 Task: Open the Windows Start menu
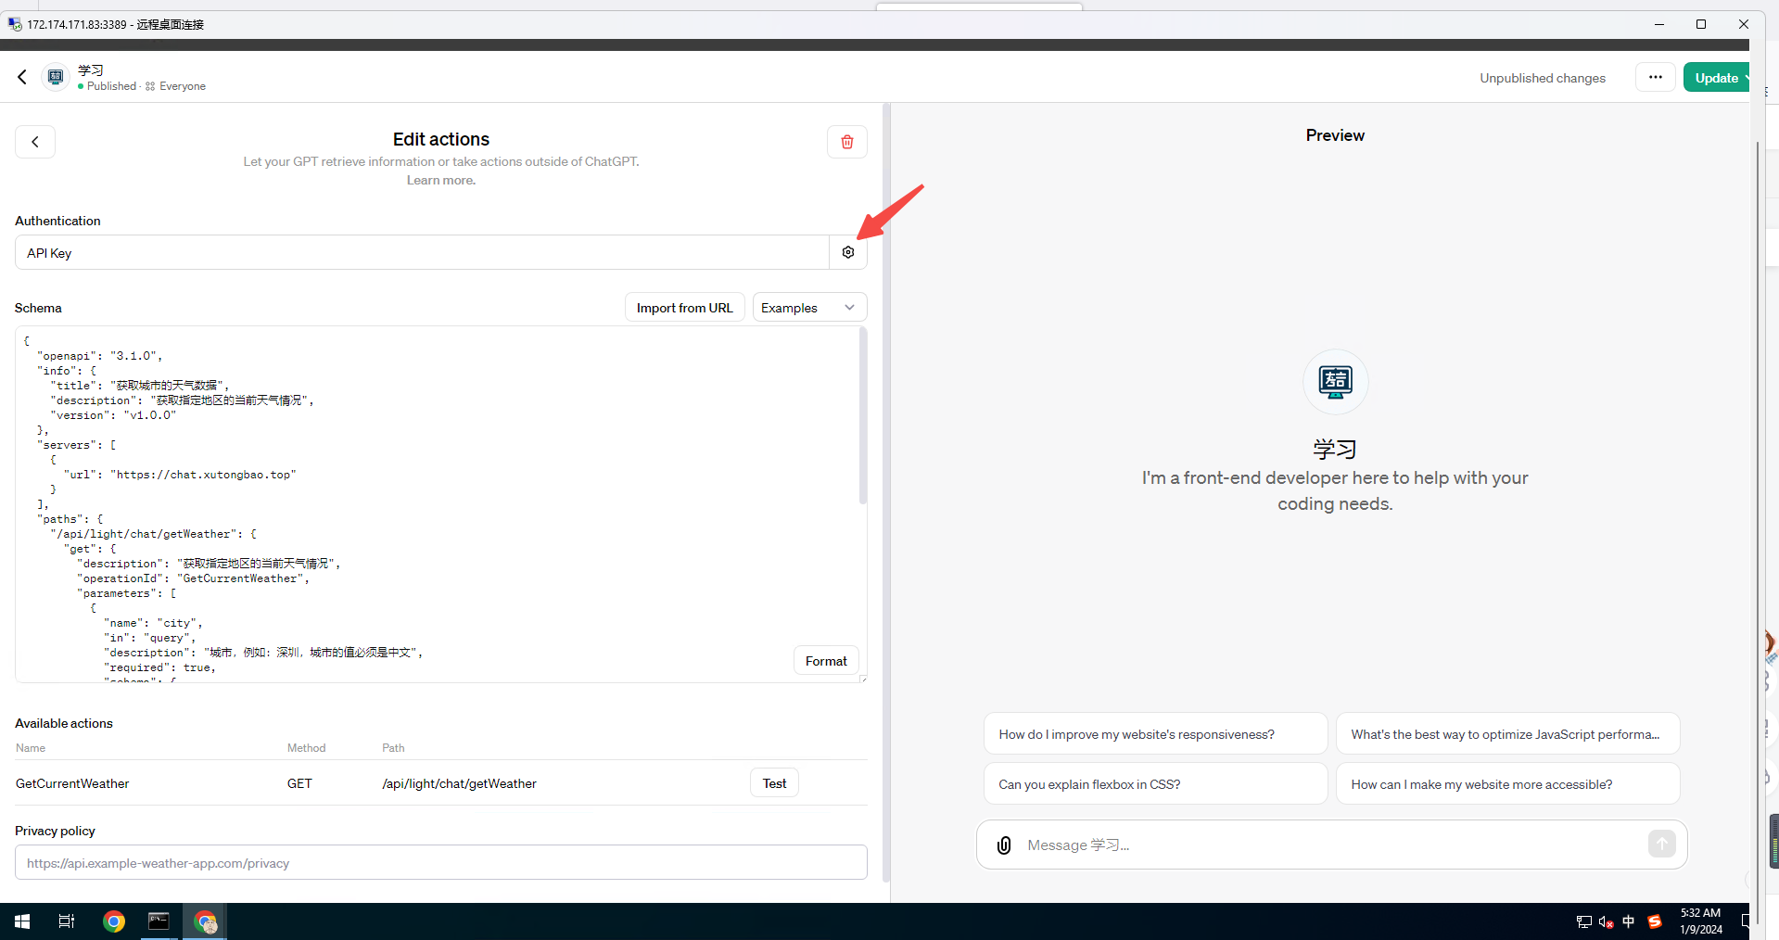click(x=22, y=921)
